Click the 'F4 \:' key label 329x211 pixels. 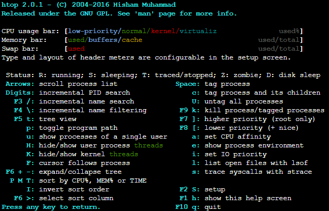tap(24, 111)
